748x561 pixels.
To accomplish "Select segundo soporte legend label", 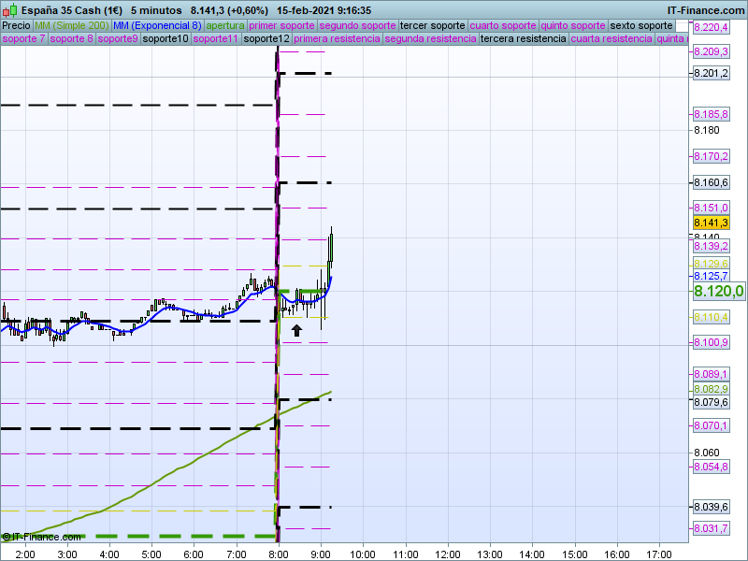I will point(357,26).
